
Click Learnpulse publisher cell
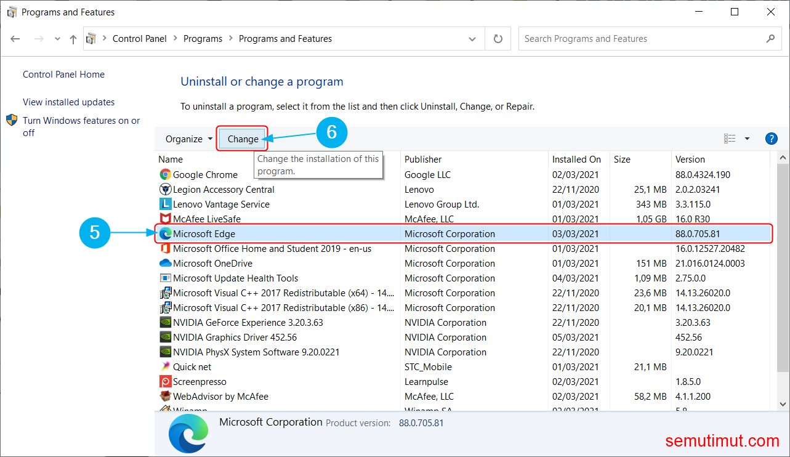pos(427,382)
